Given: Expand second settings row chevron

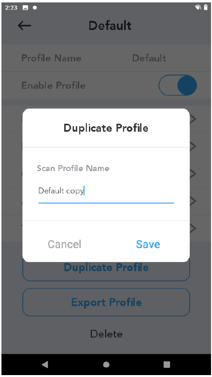Looking at the screenshot, I should pos(193,146).
